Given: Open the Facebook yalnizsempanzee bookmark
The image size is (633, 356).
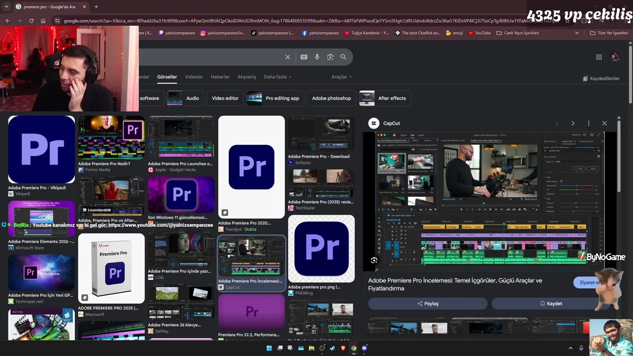Looking at the screenshot, I should pyautogui.click(x=320, y=33).
